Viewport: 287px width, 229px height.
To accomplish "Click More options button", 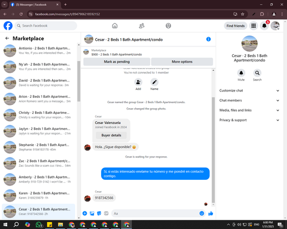I will 182,62.
